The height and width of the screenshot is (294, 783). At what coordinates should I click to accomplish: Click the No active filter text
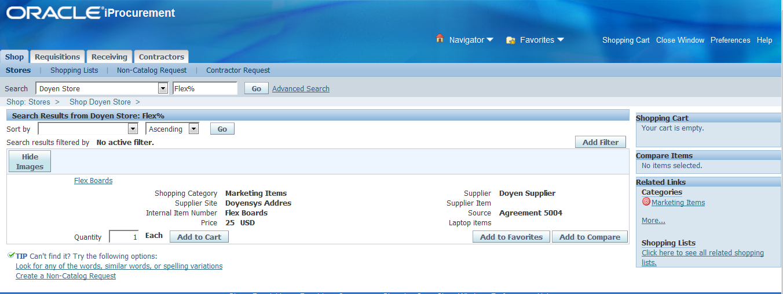point(125,142)
